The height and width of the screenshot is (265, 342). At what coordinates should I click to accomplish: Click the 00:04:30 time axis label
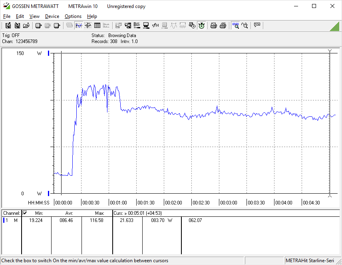pyautogui.click(x=312, y=203)
